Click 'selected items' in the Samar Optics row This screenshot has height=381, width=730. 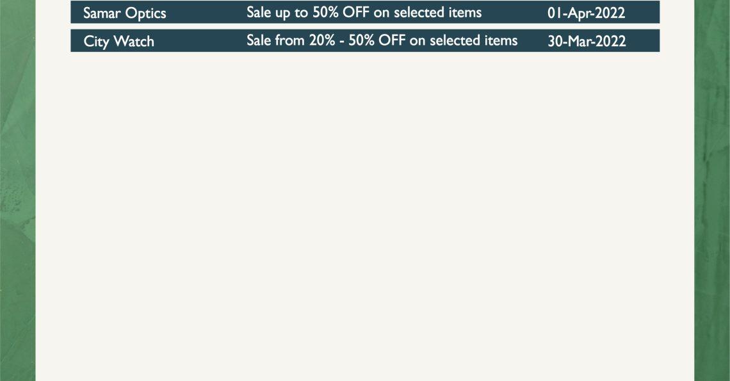(437, 13)
